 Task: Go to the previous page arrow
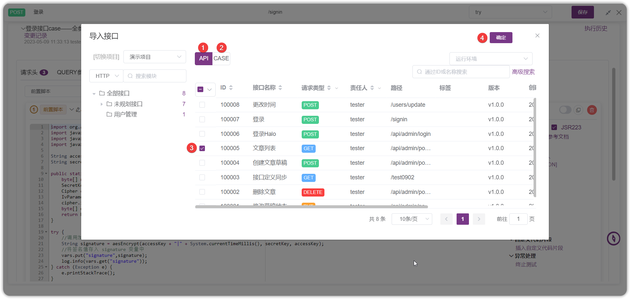pyautogui.click(x=447, y=219)
